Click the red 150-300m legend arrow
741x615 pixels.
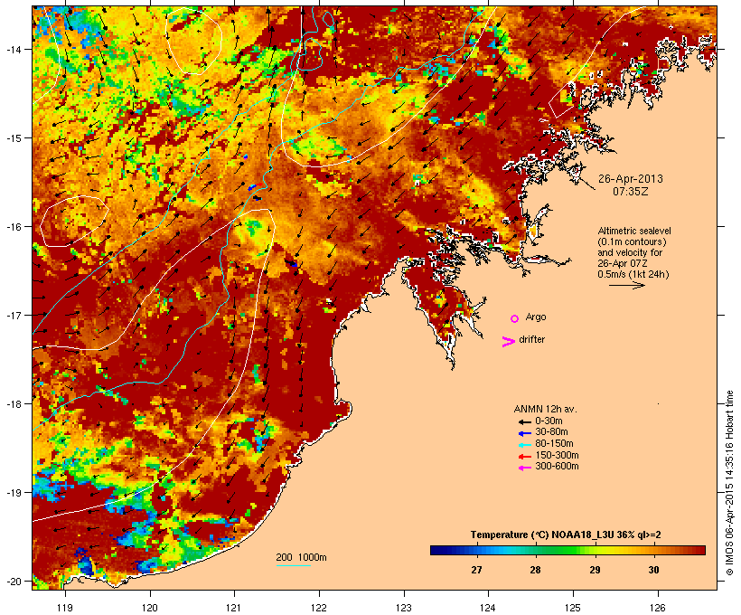524,457
